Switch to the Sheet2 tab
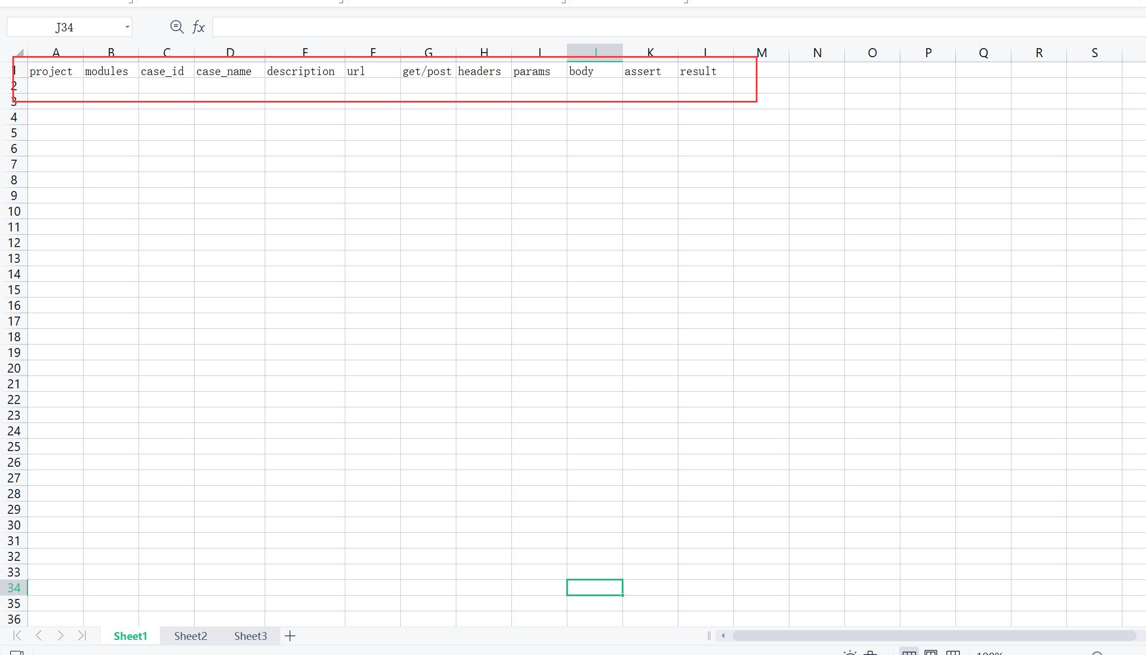1146x655 pixels. click(191, 636)
